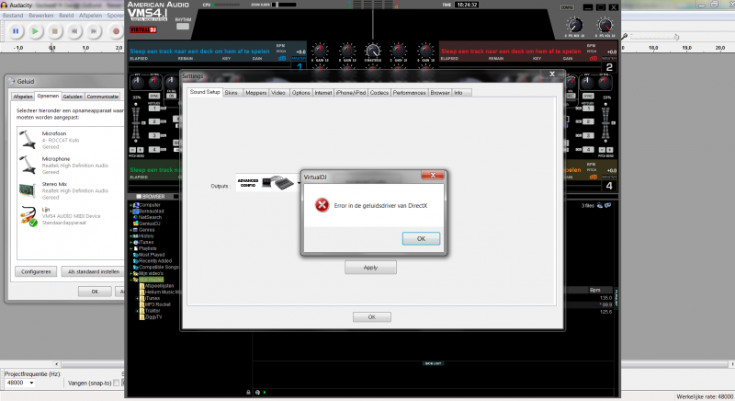Image resolution: width=735 pixels, height=401 pixels.
Task: Open the Advanced Config outputs dropdown
Action: pyautogui.click(x=268, y=183)
